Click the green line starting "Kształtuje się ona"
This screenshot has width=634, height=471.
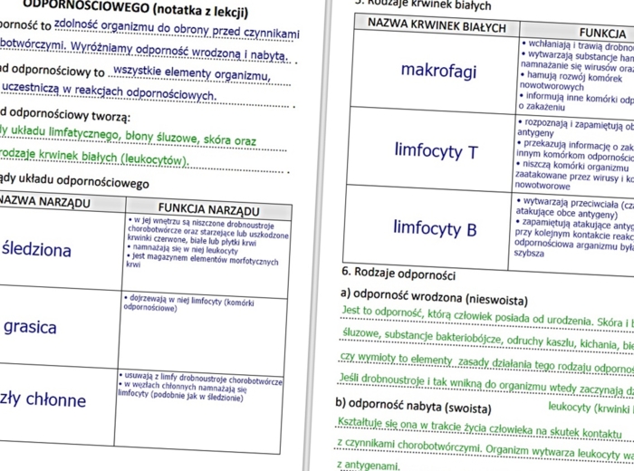(x=478, y=428)
